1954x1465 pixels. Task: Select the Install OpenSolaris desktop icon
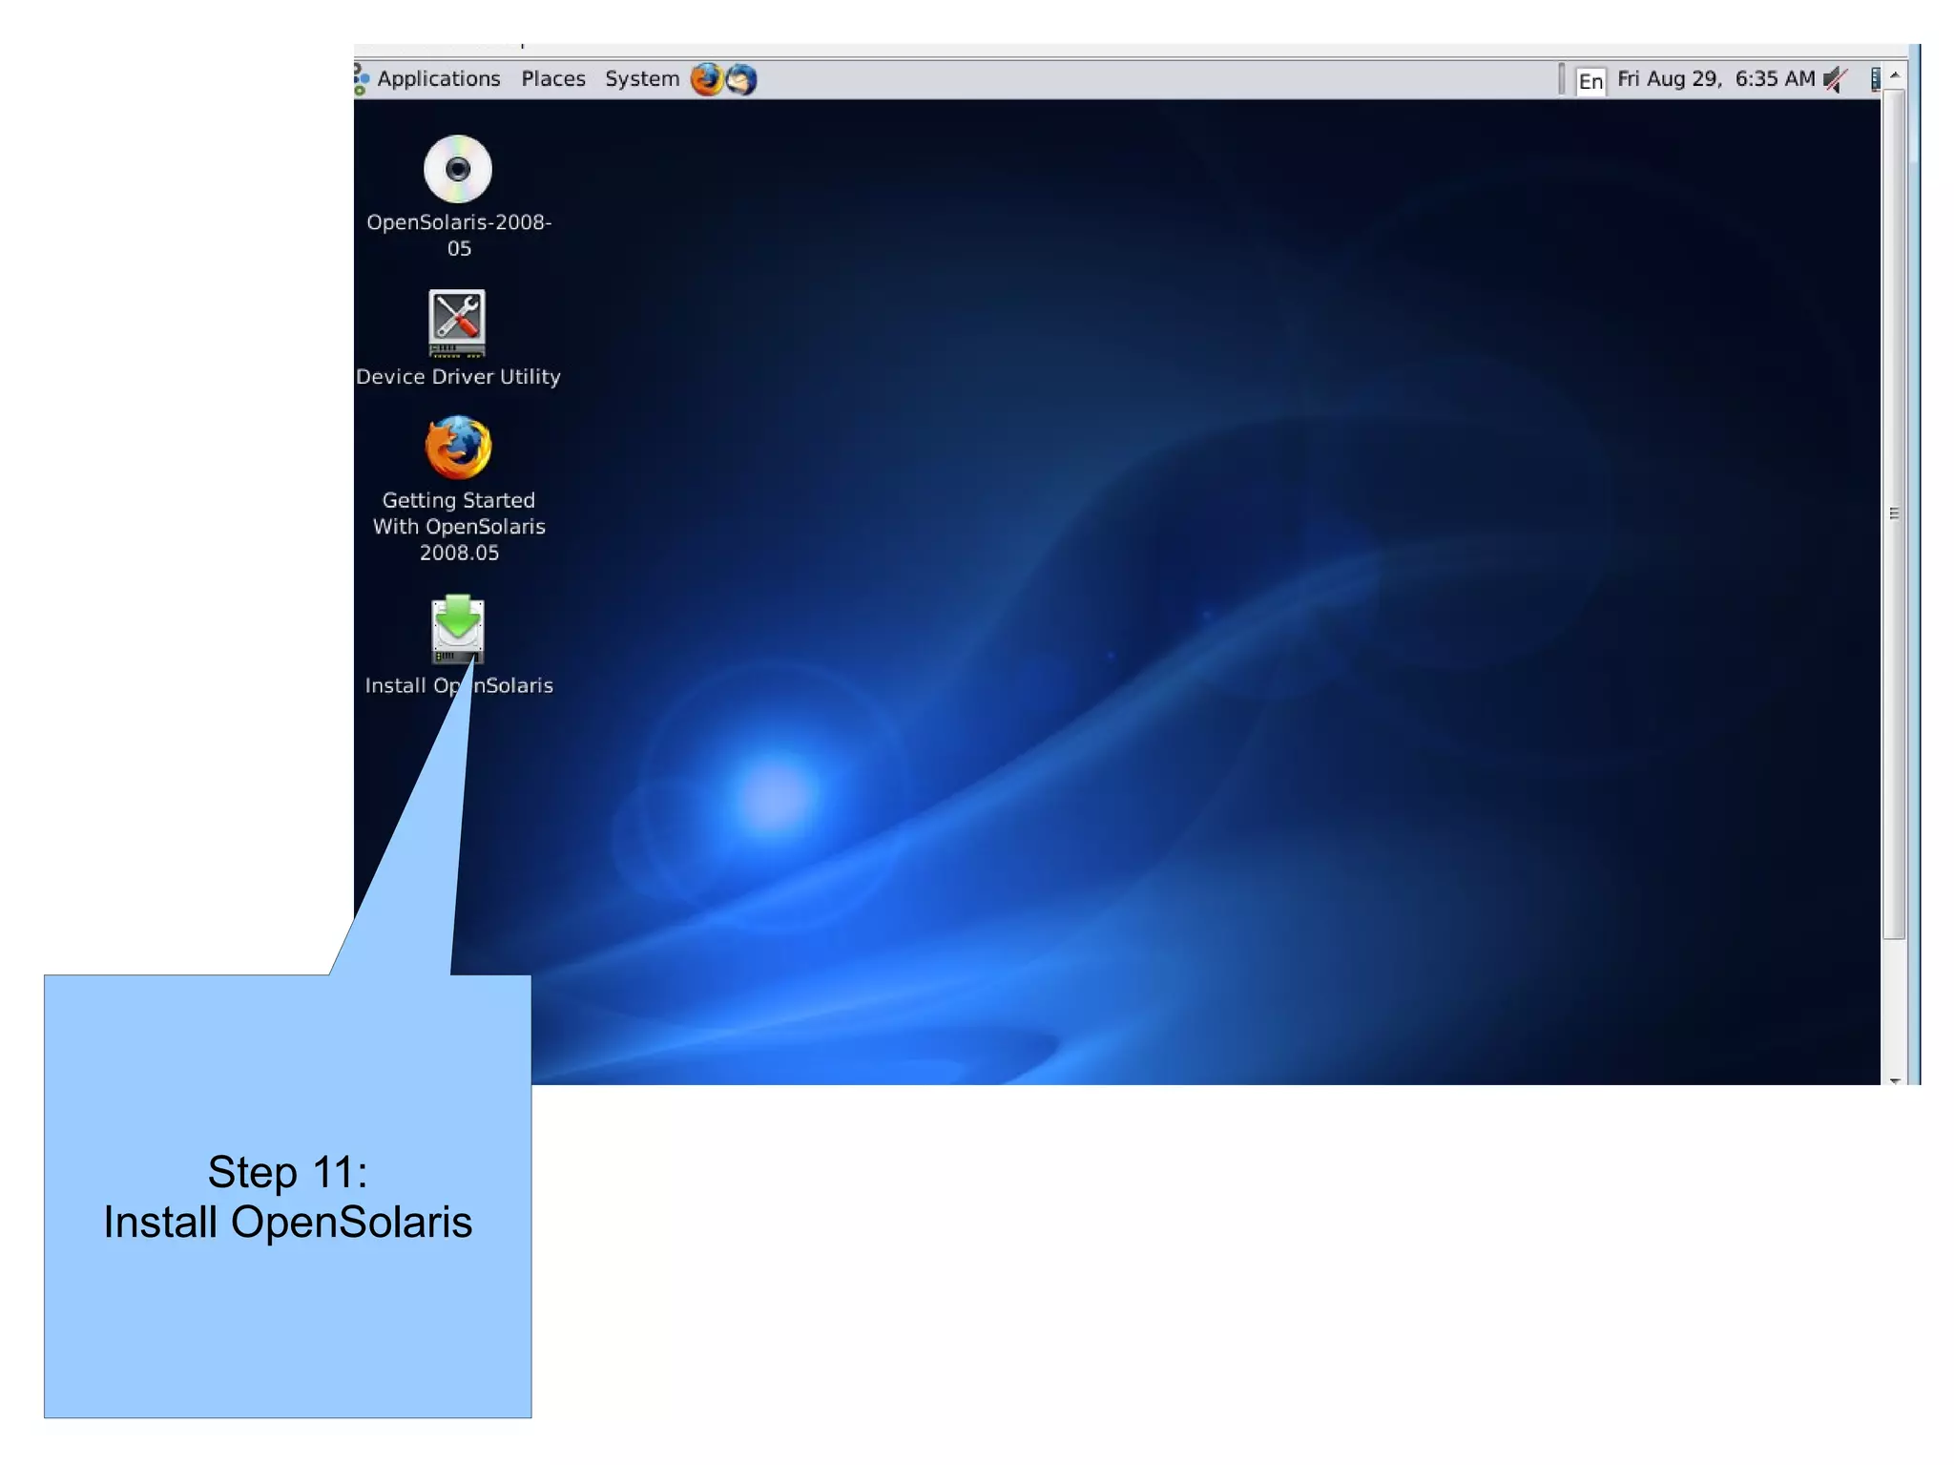pyautogui.click(x=458, y=630)
